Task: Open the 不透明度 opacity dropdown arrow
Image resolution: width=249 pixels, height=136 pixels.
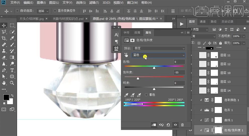Action: tap(243, 36)
